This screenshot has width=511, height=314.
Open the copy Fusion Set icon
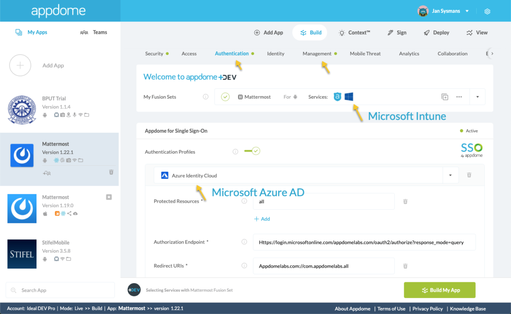(x=444, y=97)
